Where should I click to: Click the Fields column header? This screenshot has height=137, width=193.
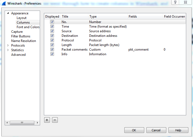[x=145, y=16]
